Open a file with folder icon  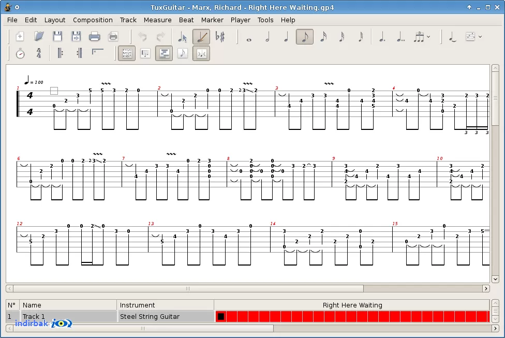[39, 36]
